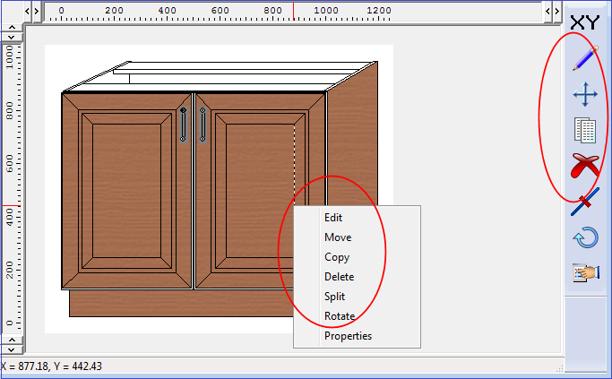
Task: Click right arrow at horizontal ruler end
Action: (557, 11)
